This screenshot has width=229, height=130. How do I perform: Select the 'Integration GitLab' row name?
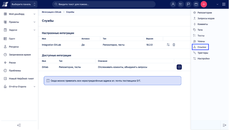pos(51,45)
